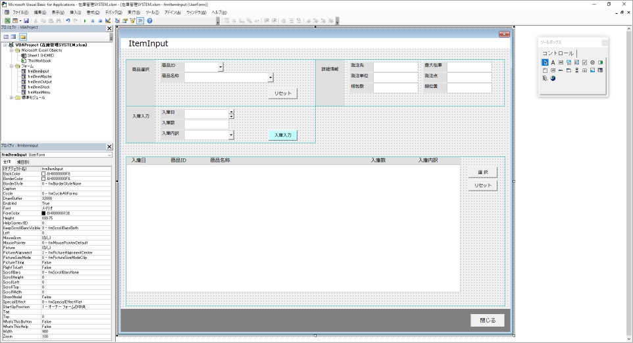
Task: Click the 入庫日 spin button arrows
Action: 232,114
